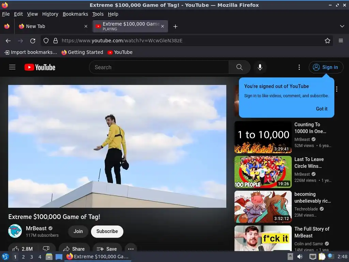The height and width of the screenshot is (262, 349).
Task: Subscribe to MrBeast channel
Action: (107, 232)
